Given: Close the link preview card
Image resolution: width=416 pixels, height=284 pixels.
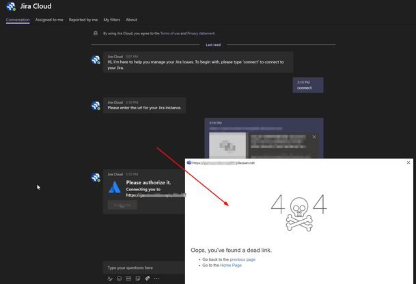Looking at the screenshot, I should click(314, 137).
